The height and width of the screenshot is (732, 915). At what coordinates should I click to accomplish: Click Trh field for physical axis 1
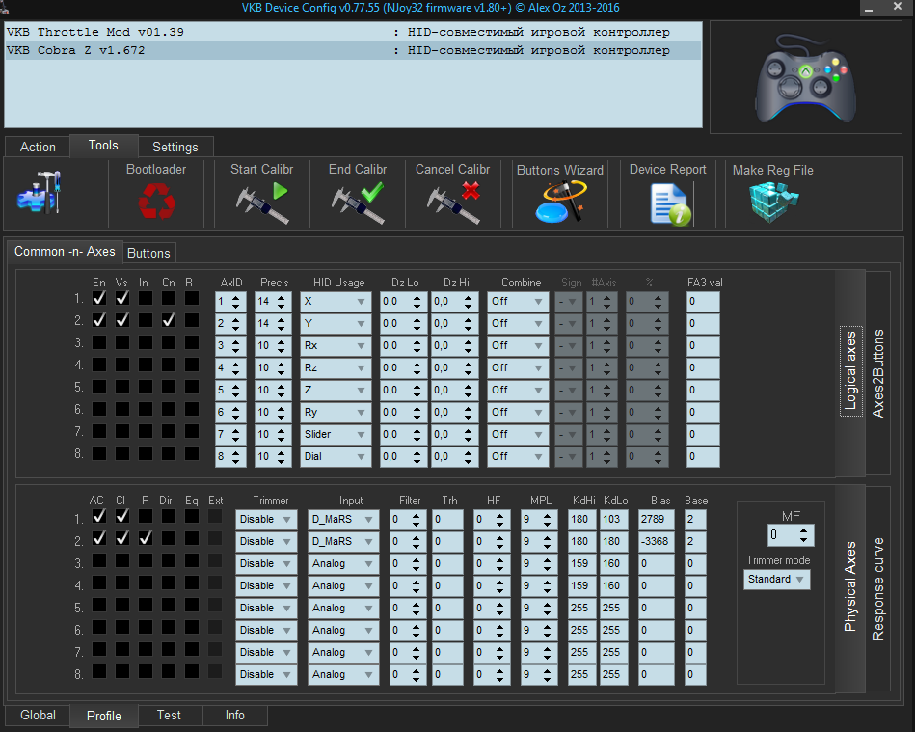click(447, 520)
